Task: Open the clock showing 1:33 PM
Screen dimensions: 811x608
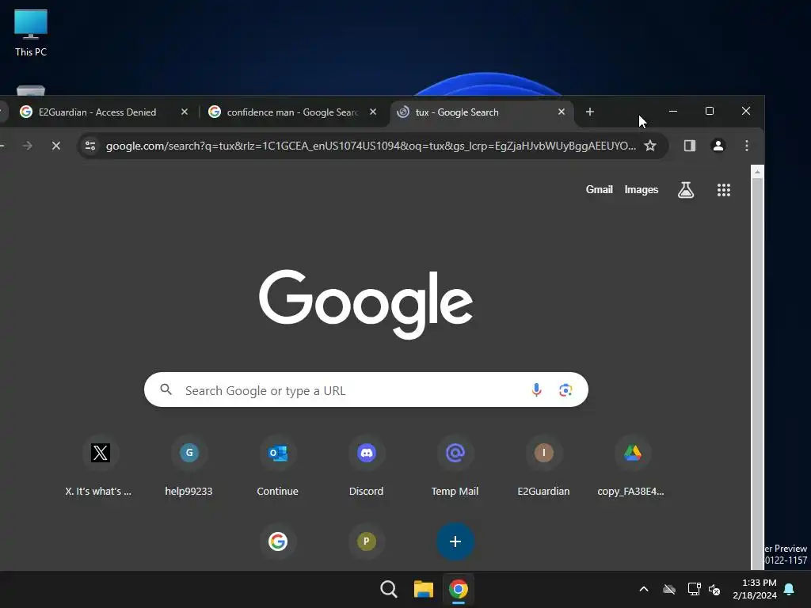Action: [755, 589]
